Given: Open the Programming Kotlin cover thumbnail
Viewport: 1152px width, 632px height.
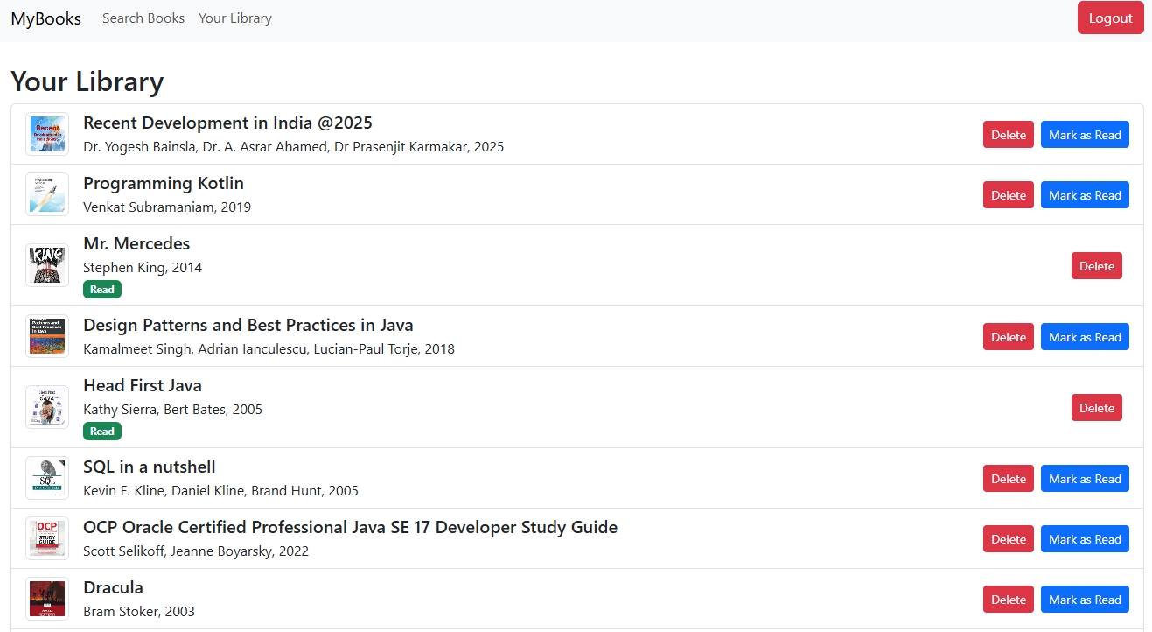Looking at the screenshot, I should [47, 194].
